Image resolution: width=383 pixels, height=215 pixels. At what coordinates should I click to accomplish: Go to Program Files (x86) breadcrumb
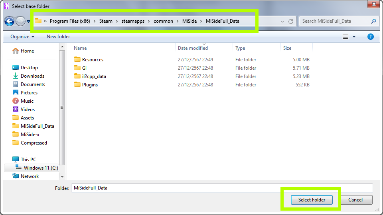point(70,21)
